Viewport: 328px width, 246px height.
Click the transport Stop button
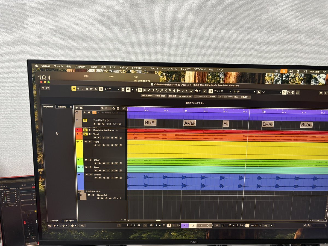tap(193, 225)
